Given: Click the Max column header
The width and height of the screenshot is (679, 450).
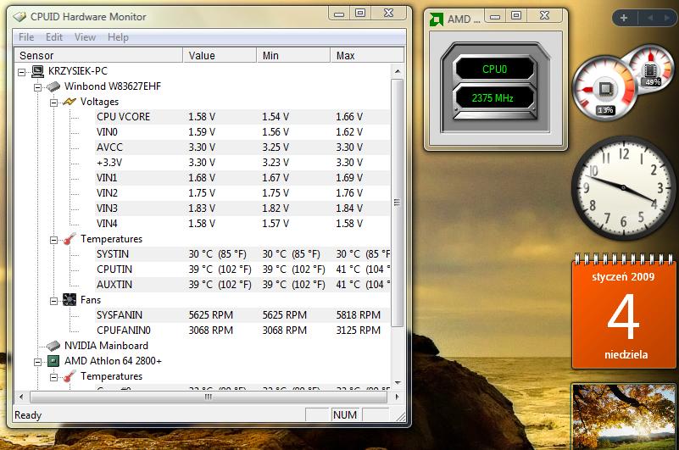Looking at the screenshot, I should [367, 55].
